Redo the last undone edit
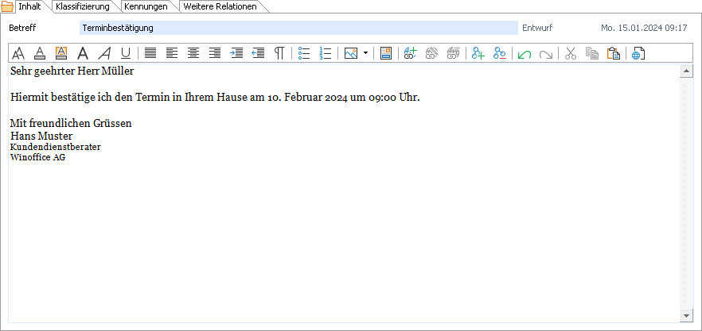Viewport: 702px width, 331px height. point(546,54)
